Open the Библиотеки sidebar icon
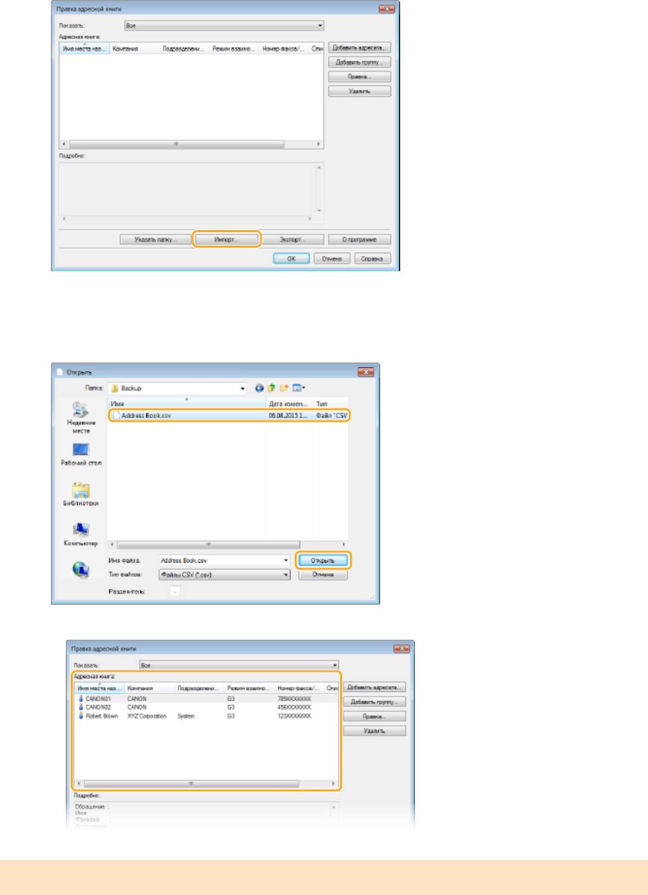This screenshot has height=895, width=648. (81, 490)
